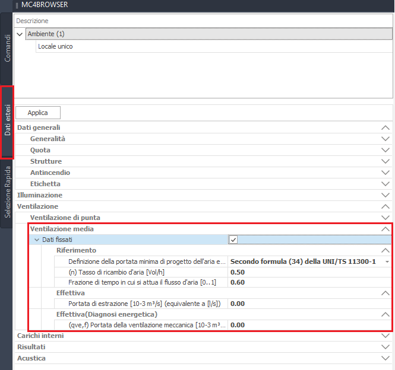Expand the Quota section chevron

[385, 150]
